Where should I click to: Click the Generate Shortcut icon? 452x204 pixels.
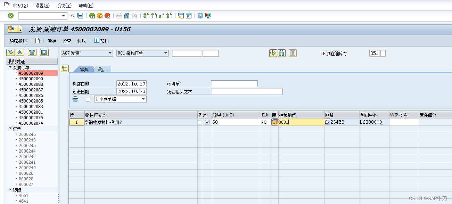[x=189, y=16]
